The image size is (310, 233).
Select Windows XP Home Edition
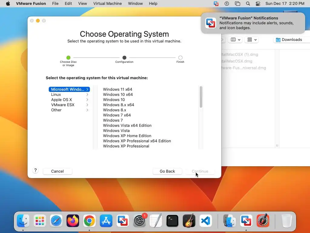click(127, 136)
